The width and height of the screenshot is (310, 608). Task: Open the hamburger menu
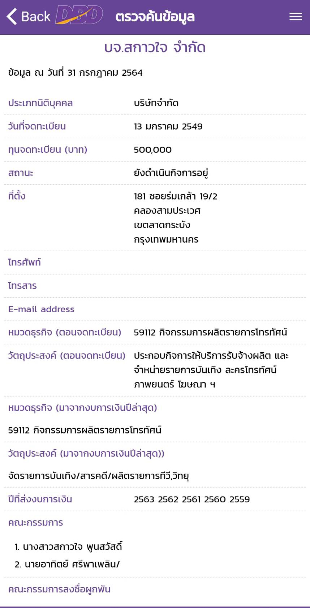(296, 17)
